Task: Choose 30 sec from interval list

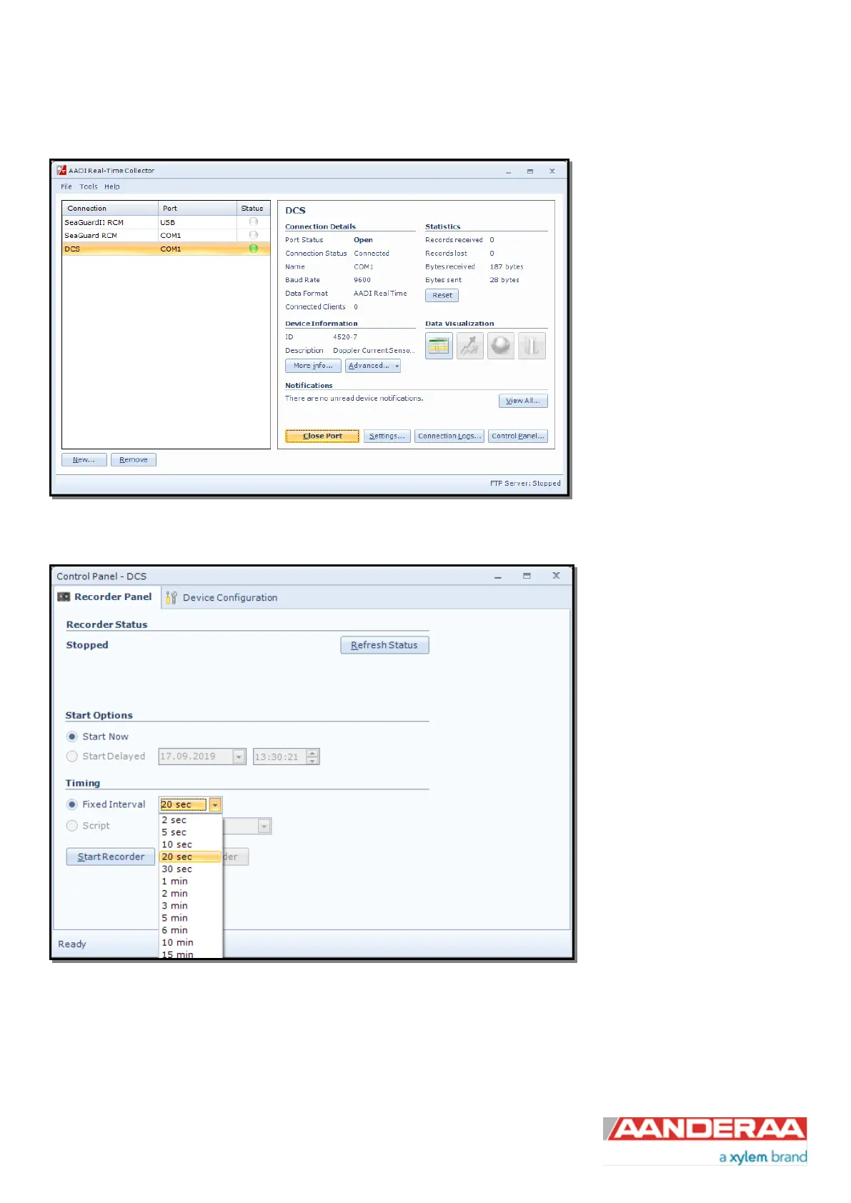Action: [191, 869]
